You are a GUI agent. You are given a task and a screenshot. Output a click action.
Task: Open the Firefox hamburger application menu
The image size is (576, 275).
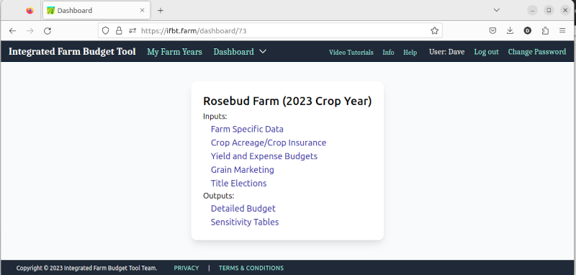click(x=562, y=31)
